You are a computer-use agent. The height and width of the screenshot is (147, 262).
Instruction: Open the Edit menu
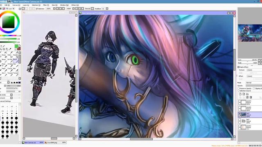pos(7,5)
